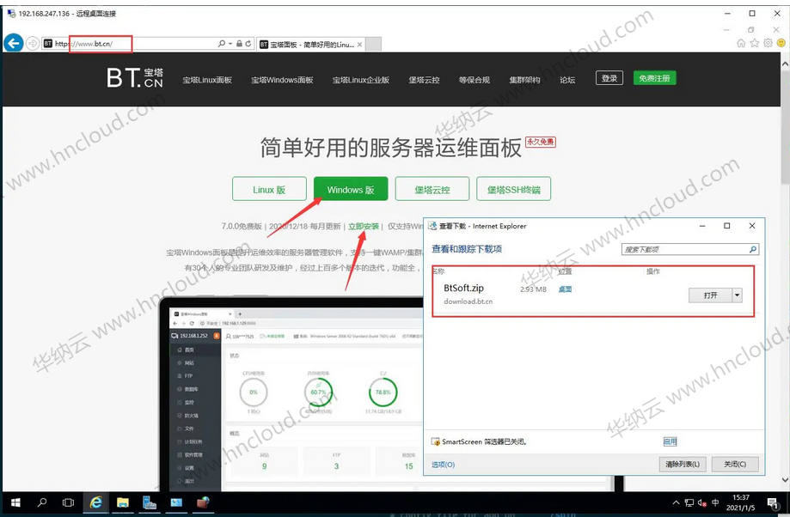The image size is (790, 517).
Task: Close the 宝塔面板 browser tab
Action: tap(359, 45)
